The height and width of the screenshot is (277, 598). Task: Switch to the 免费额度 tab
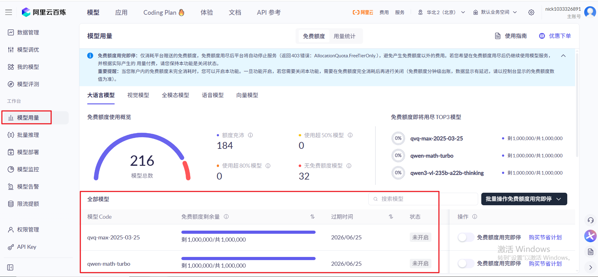point(314,36)
